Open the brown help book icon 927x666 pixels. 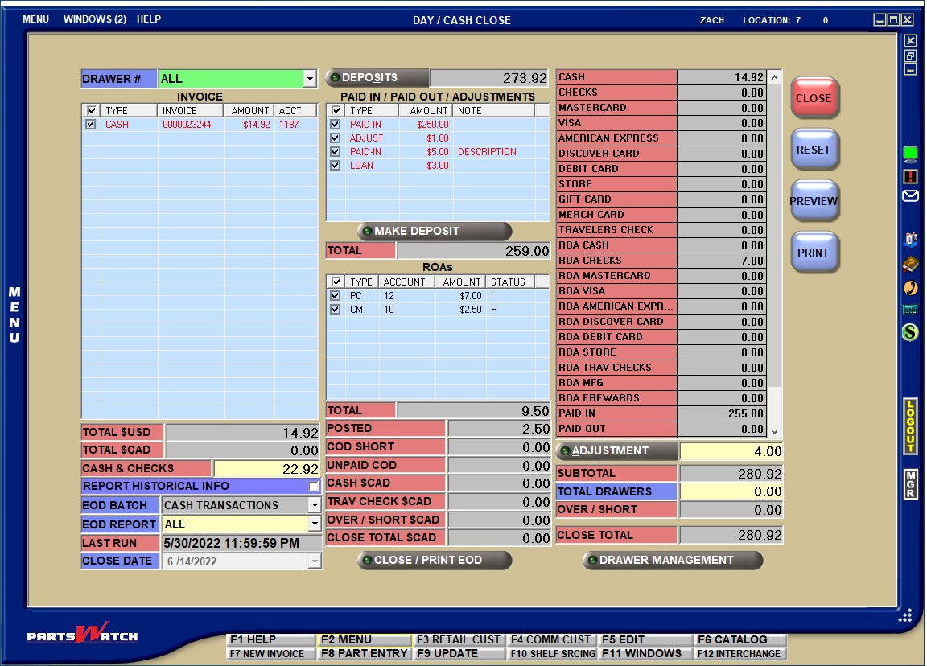910,264
